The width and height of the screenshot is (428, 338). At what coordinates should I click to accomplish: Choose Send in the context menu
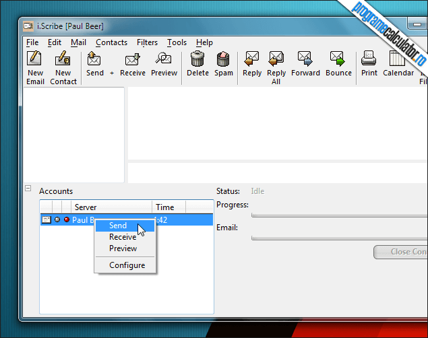tap(125, 226)
